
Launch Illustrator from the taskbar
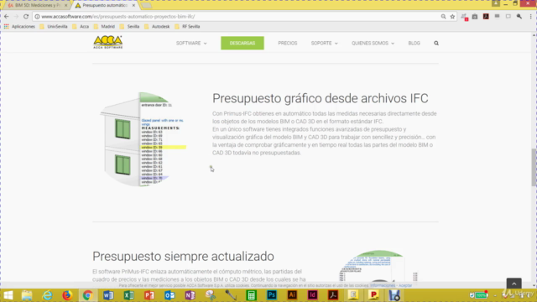[292, 295]
